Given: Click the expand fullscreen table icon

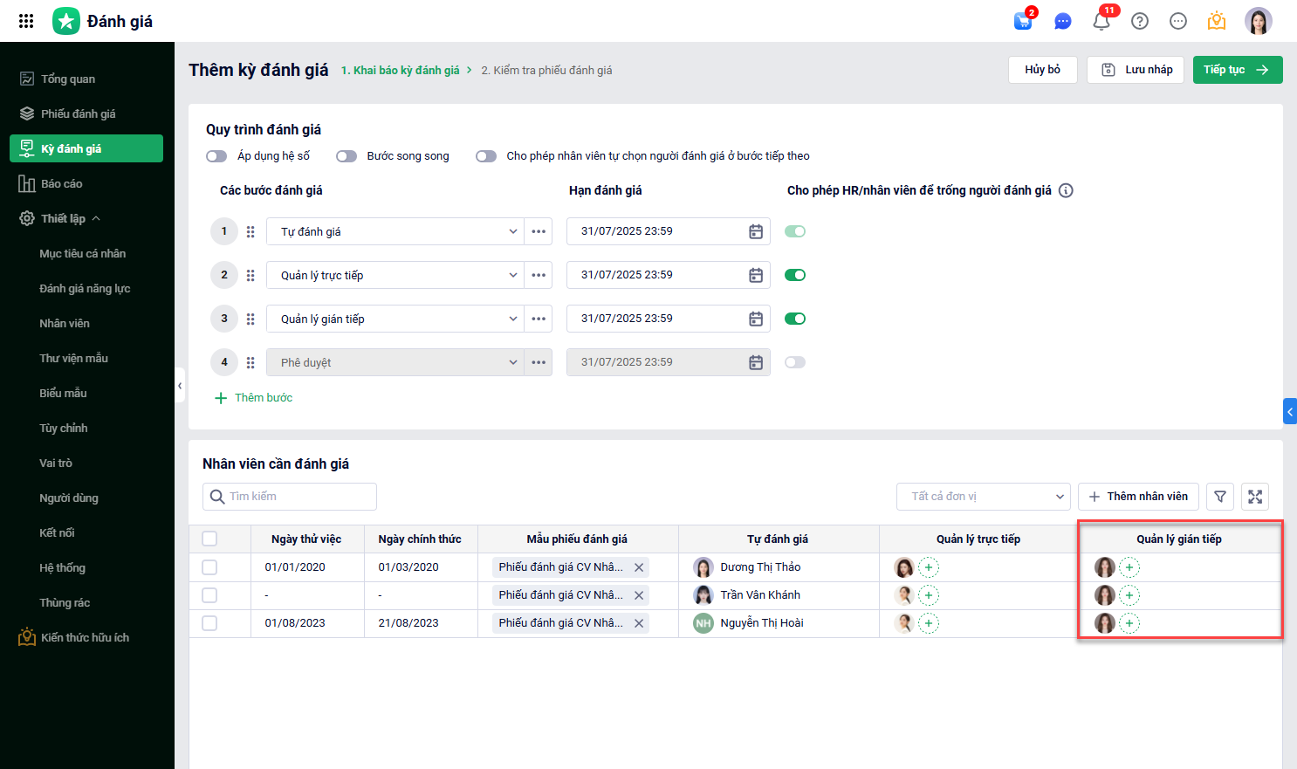Looking at the screenshot, I should [x=1255, y=497].
